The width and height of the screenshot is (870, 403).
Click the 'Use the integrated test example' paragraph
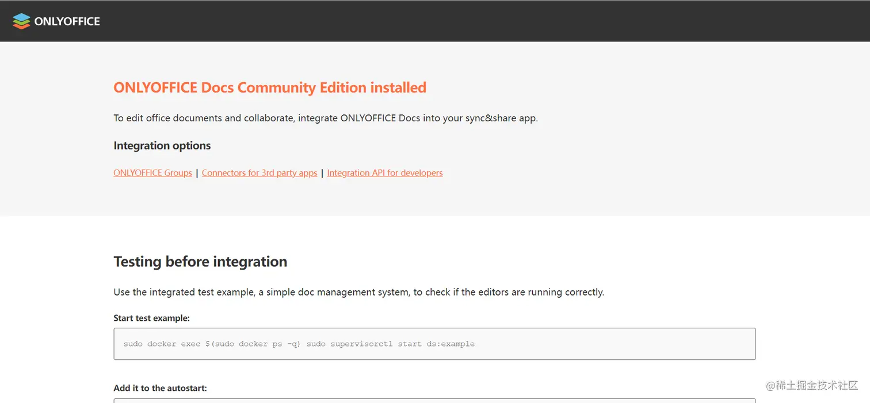pyautogui.click(x=358, y=292)
